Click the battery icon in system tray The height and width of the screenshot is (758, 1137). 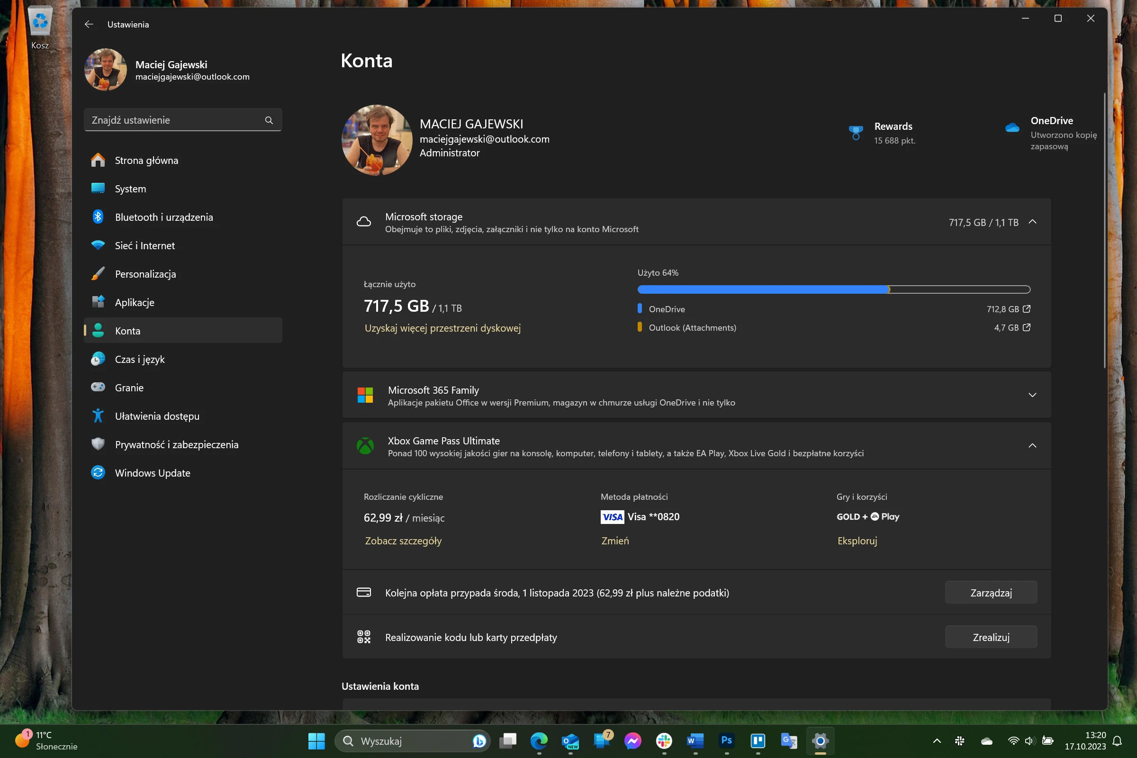[1047, 740]
